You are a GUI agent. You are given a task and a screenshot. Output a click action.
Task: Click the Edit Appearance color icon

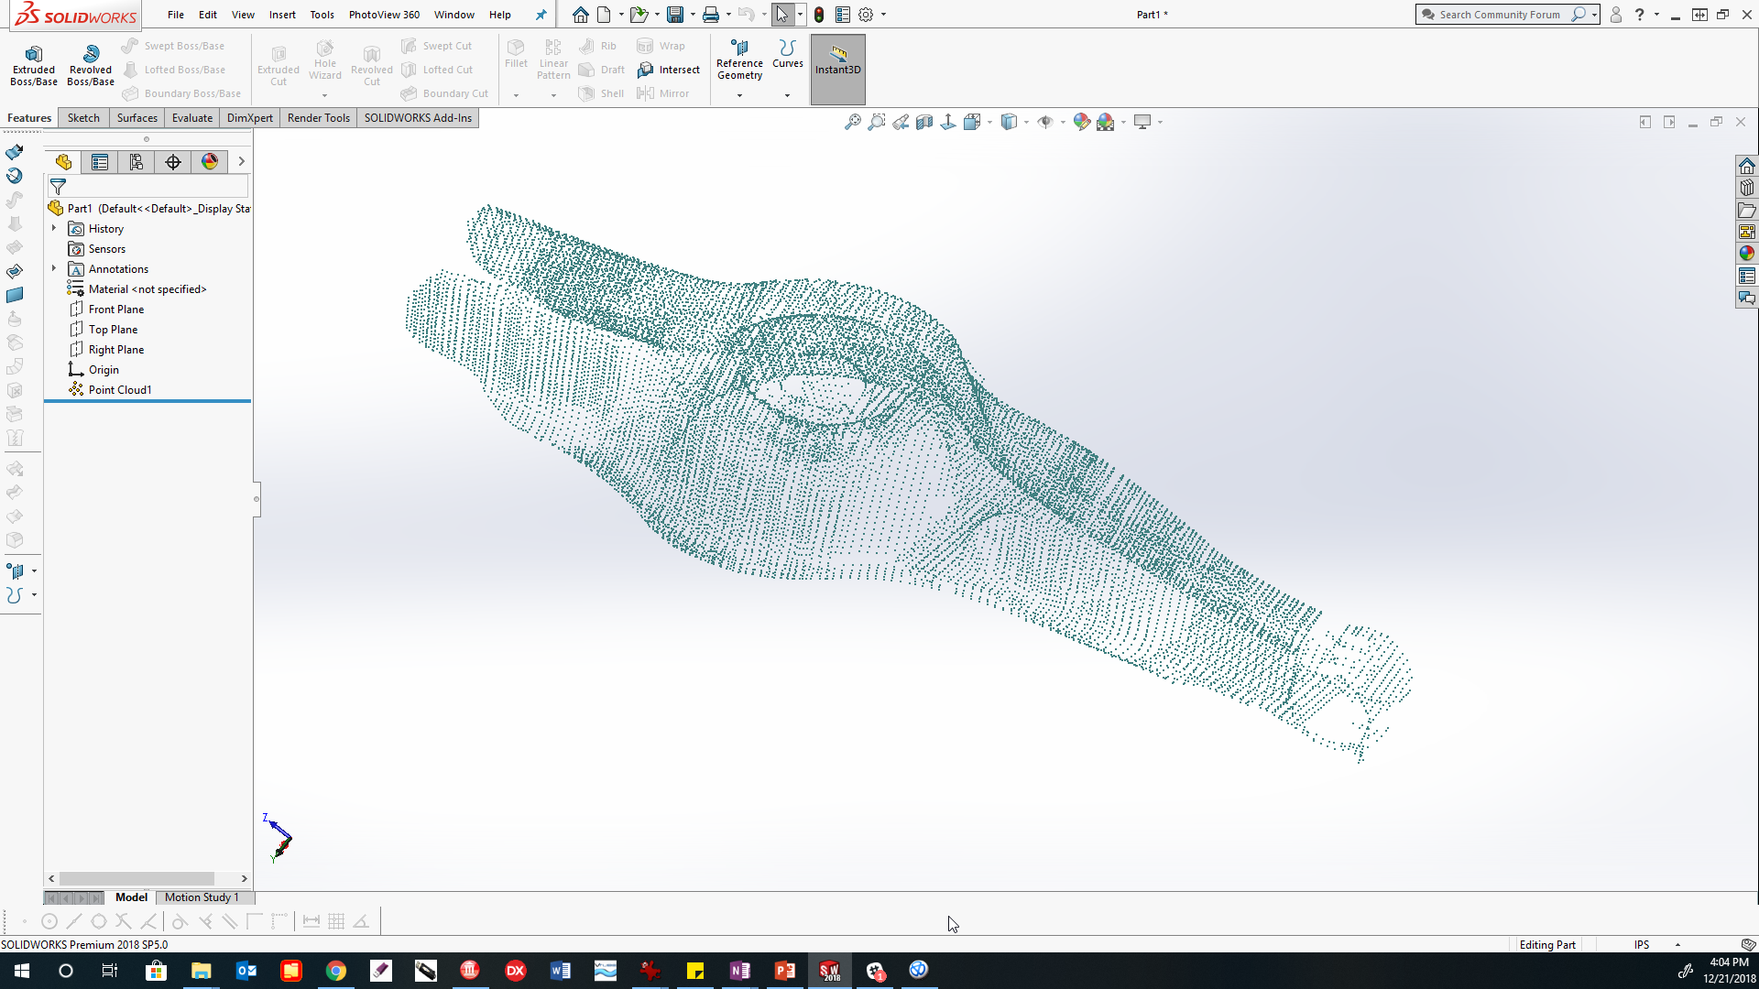[1082, 122]
